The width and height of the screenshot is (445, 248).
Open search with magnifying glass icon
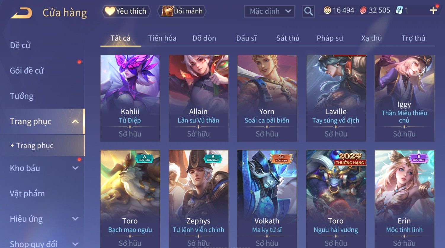(308, 11)
